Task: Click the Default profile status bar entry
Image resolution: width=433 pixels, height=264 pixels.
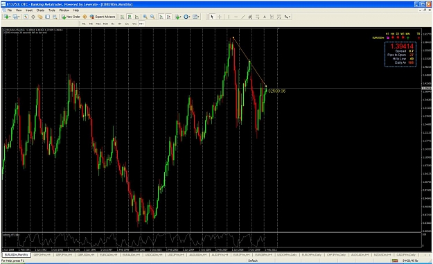Action: [253, 261]
